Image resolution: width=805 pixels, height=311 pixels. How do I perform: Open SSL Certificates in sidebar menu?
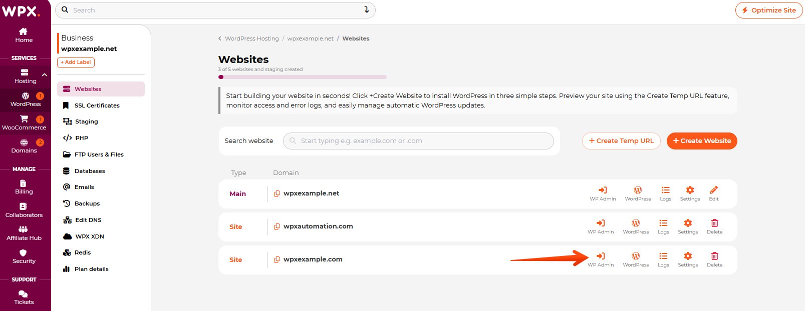(x=97, y=105)
